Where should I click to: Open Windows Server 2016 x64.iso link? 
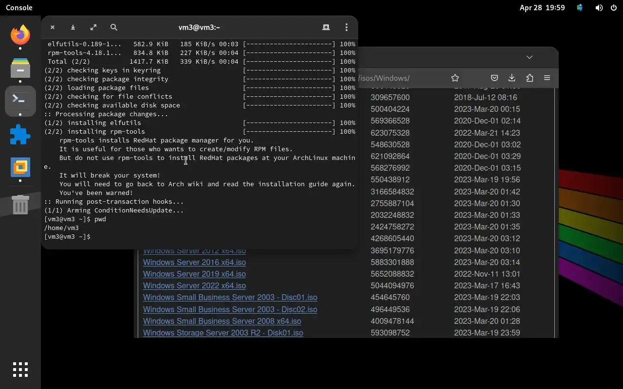click(x=194, y=262)
